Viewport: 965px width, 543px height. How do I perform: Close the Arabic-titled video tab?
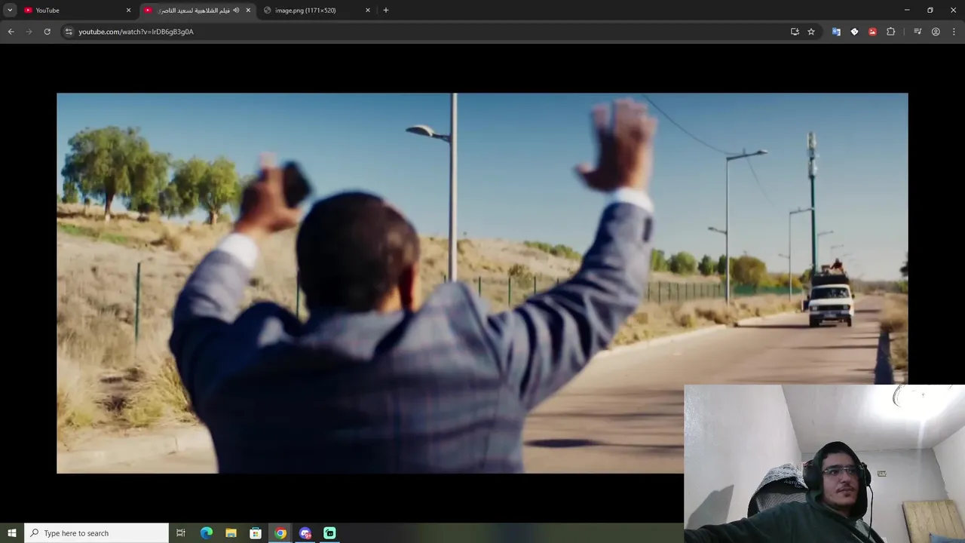[x=248, y=10]
